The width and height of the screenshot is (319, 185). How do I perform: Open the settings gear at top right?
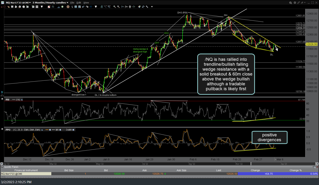(295, 2)
